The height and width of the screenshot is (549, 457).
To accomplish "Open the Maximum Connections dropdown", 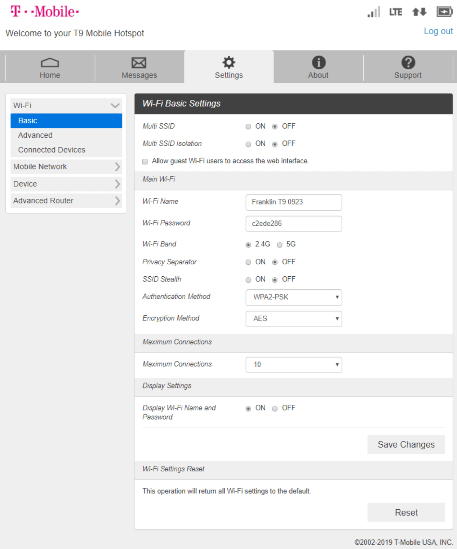I will pos(294,365).
